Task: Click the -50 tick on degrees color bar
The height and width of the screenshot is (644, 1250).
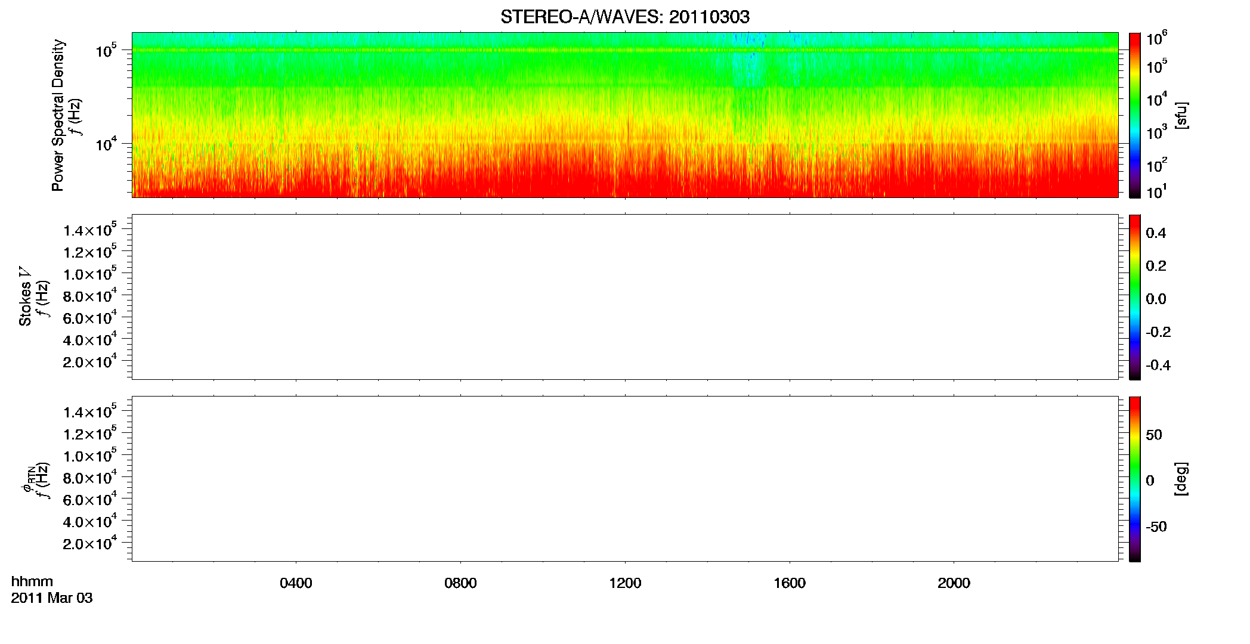Action: (1156, 527)
